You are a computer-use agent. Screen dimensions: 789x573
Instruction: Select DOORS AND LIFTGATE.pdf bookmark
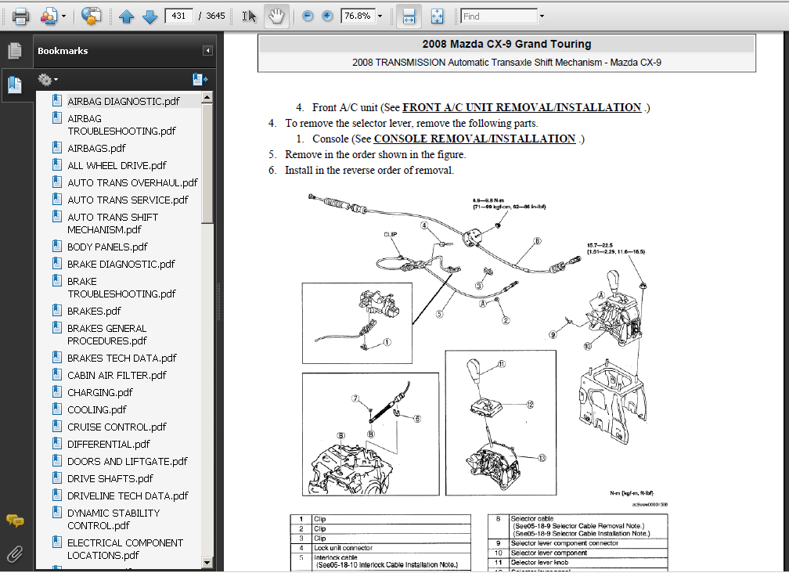click(x=128, y=461)
